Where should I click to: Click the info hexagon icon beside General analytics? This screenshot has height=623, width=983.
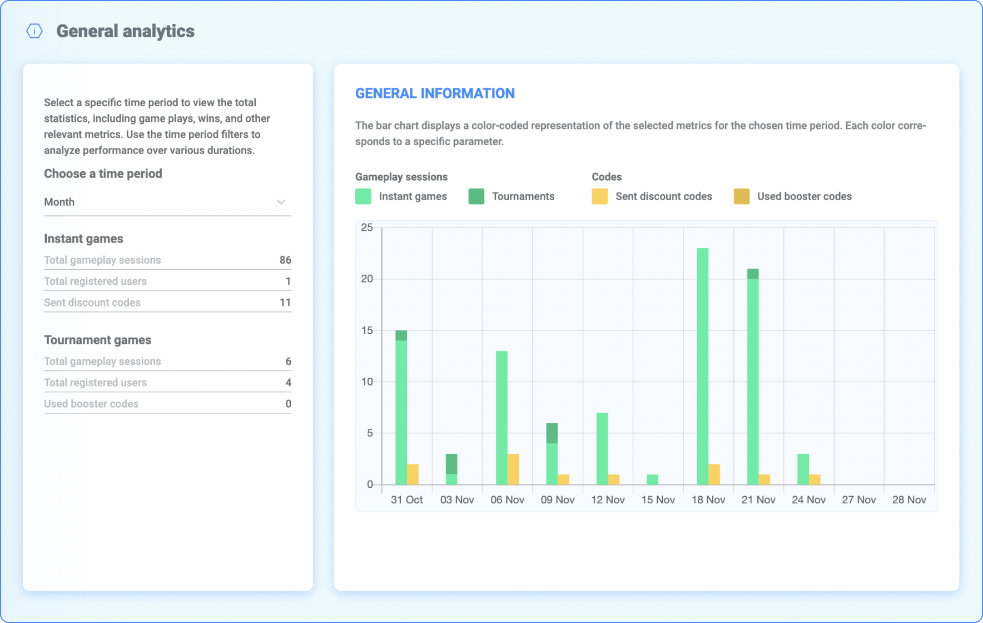click(x=34, y=31)
